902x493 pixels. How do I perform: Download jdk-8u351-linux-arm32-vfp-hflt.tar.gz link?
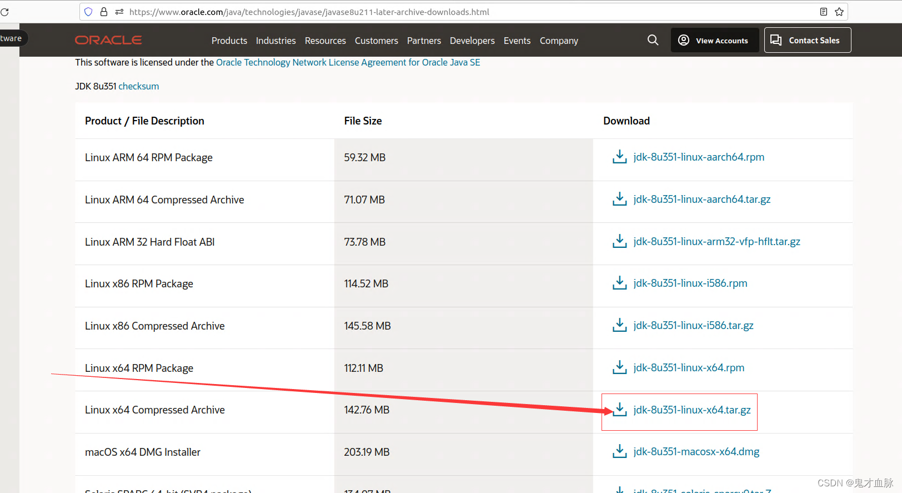click(716, 241)
